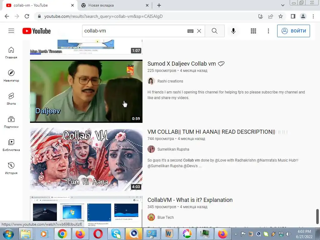Image resolution: width=320 pixels, height=240 pixels.
Task: Open CollabVM - What is it? Explanation title
Action: pos(190,200)
